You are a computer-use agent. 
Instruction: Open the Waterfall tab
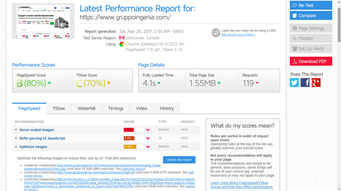(87, 108)
